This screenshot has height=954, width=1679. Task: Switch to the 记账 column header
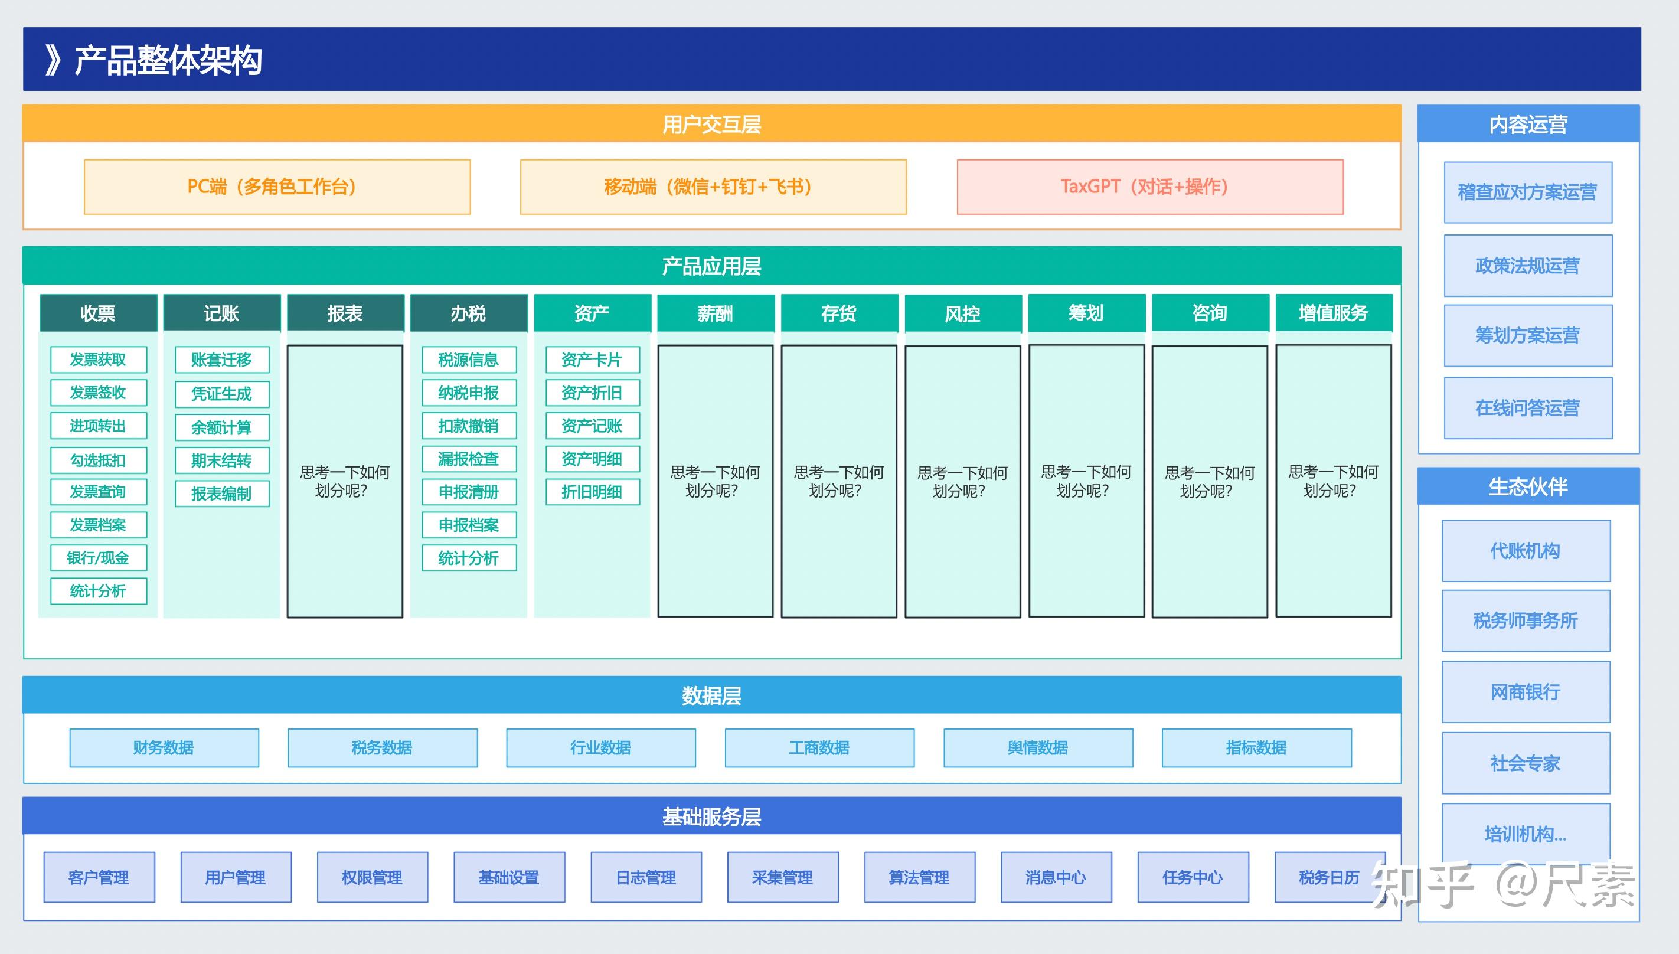pos(221,313)
